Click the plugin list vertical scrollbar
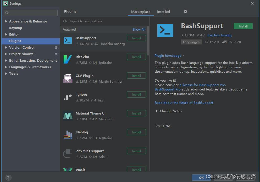 tap(148, 41)
